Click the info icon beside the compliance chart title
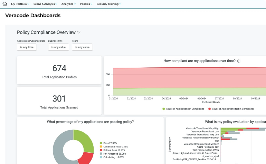The image size is (266, 164). coord(239,61)
